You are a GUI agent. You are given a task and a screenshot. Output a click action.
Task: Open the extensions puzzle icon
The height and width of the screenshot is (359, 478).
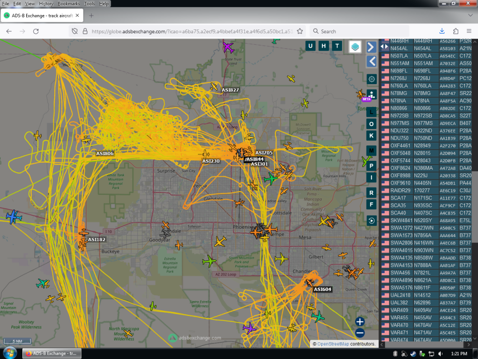tap(456, 31)
